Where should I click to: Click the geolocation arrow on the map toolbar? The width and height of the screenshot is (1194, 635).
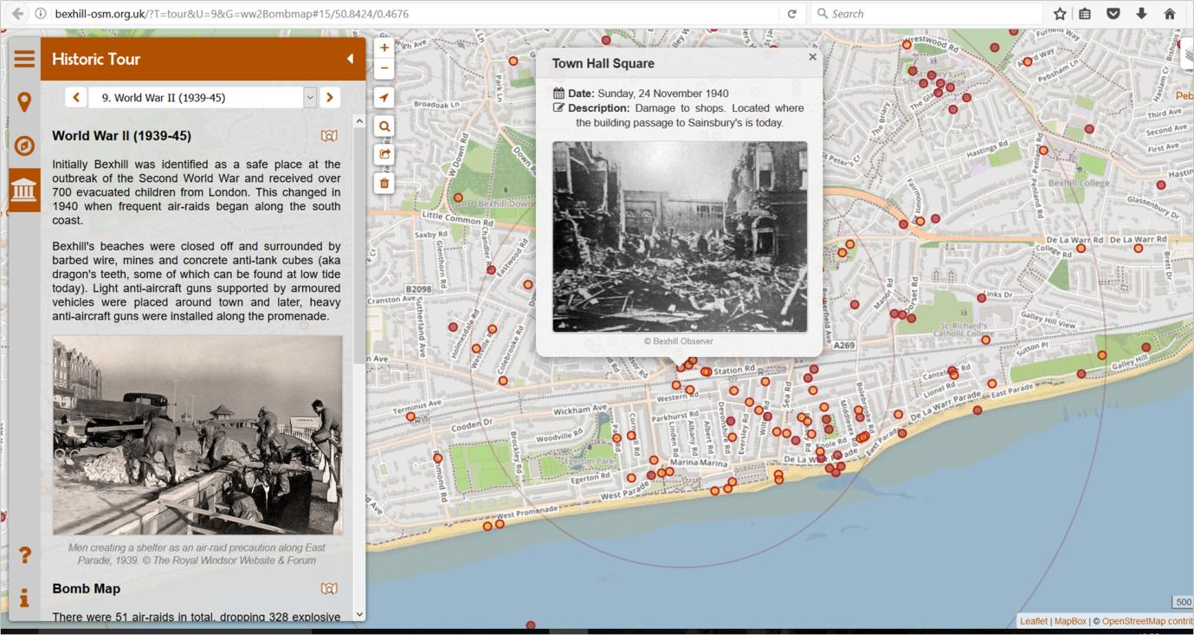[x=384, y=97]
